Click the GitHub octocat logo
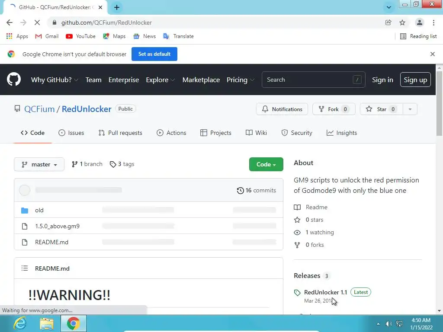The image size is (443, 332). click(14, 80)
